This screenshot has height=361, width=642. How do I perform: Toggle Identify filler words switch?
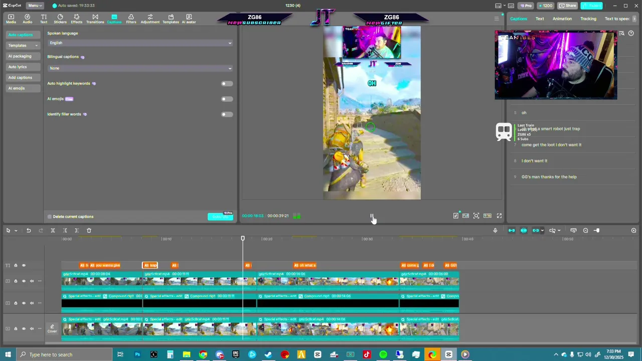(227, 114)
